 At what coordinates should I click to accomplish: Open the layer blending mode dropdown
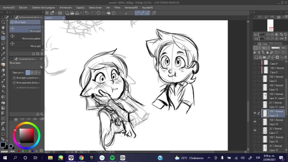click(266, 48)
